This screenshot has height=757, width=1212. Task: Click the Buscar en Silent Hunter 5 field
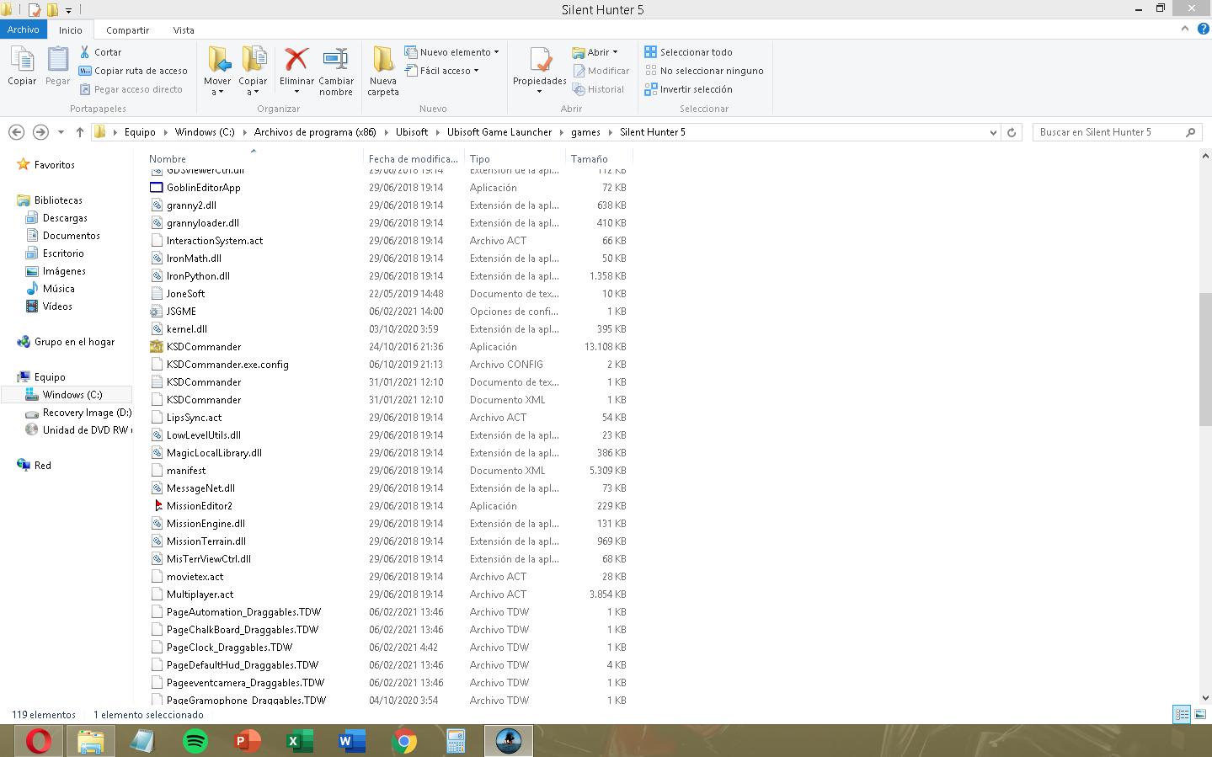(x=1117, y=132)
